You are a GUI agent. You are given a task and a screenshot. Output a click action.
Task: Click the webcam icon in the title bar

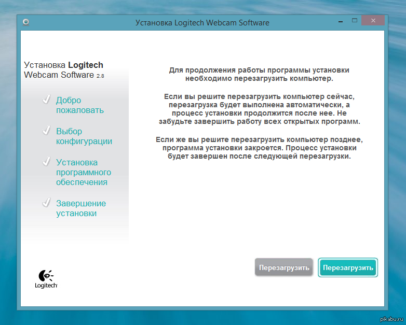click(x=26, y=22)
